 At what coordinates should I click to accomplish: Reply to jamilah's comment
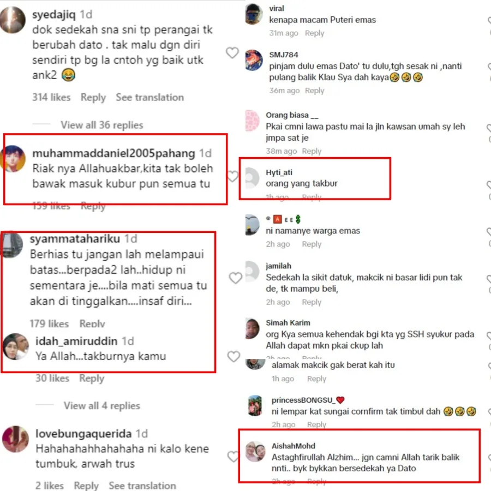pyautogui.click(x=312, y=302)
